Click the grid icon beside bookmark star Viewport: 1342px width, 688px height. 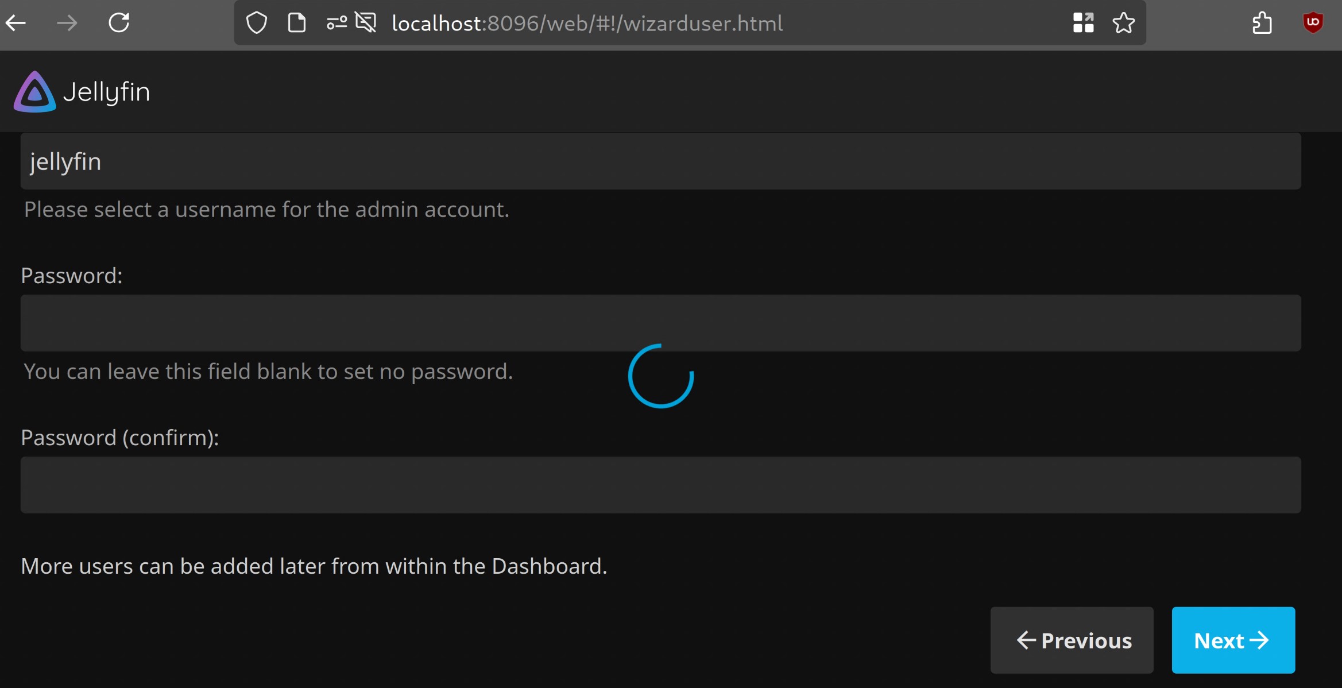[1083, 23]
